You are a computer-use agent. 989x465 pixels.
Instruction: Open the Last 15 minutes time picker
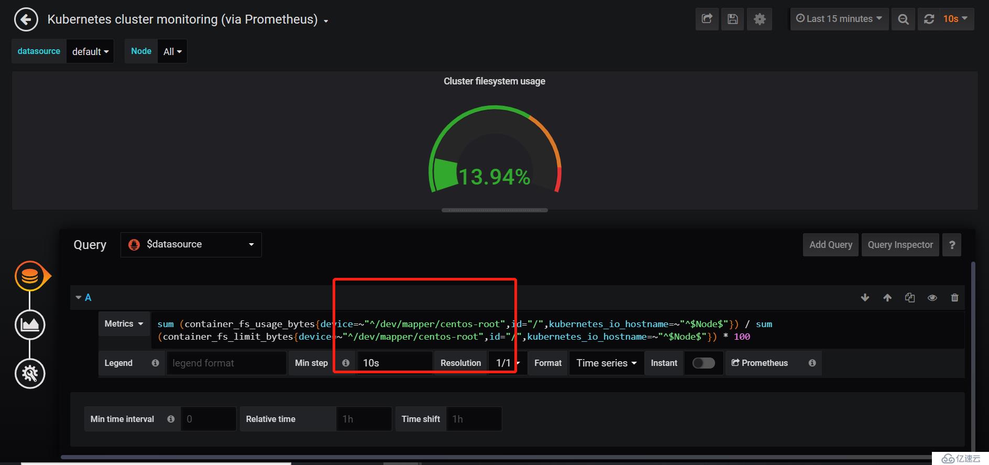tap(839, 19)
